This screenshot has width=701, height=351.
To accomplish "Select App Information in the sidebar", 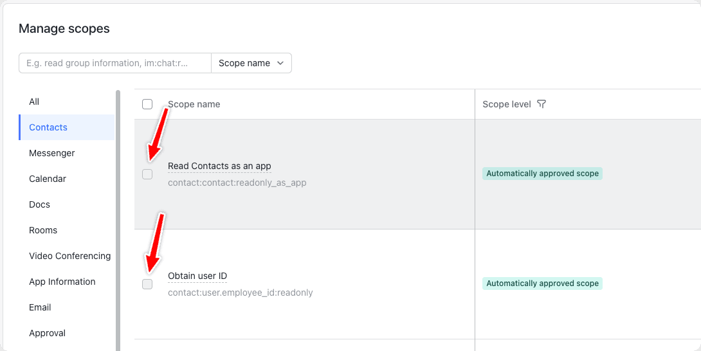I will point(62,282).
